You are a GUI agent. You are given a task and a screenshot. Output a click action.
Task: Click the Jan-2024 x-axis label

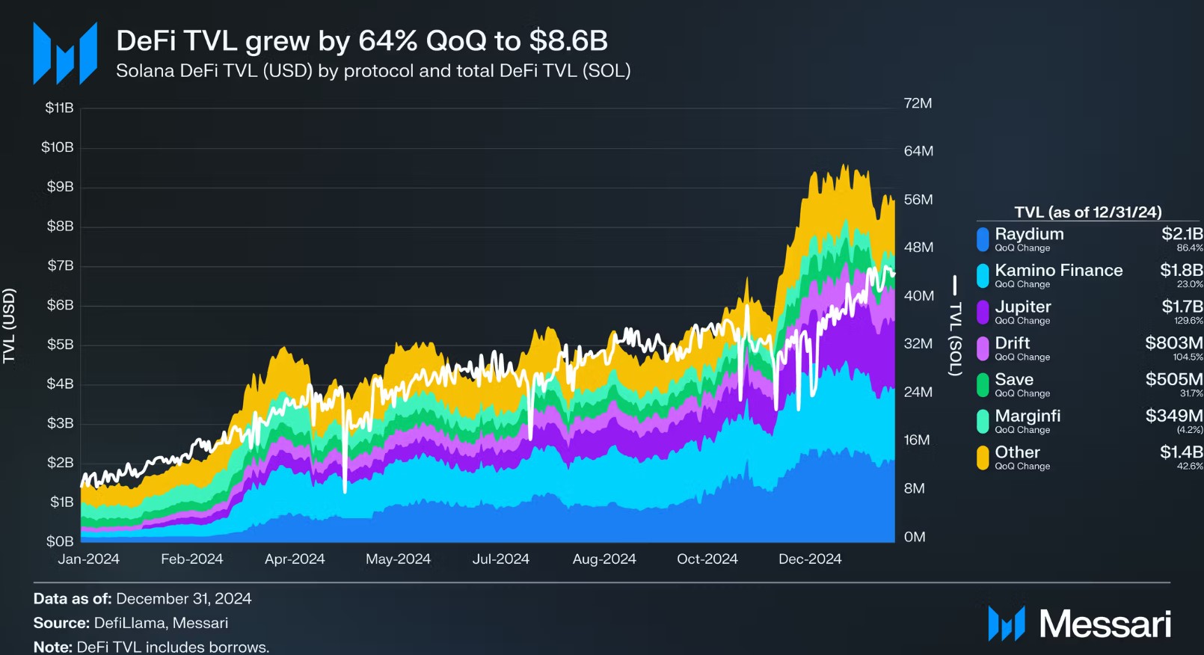point(89,559)
